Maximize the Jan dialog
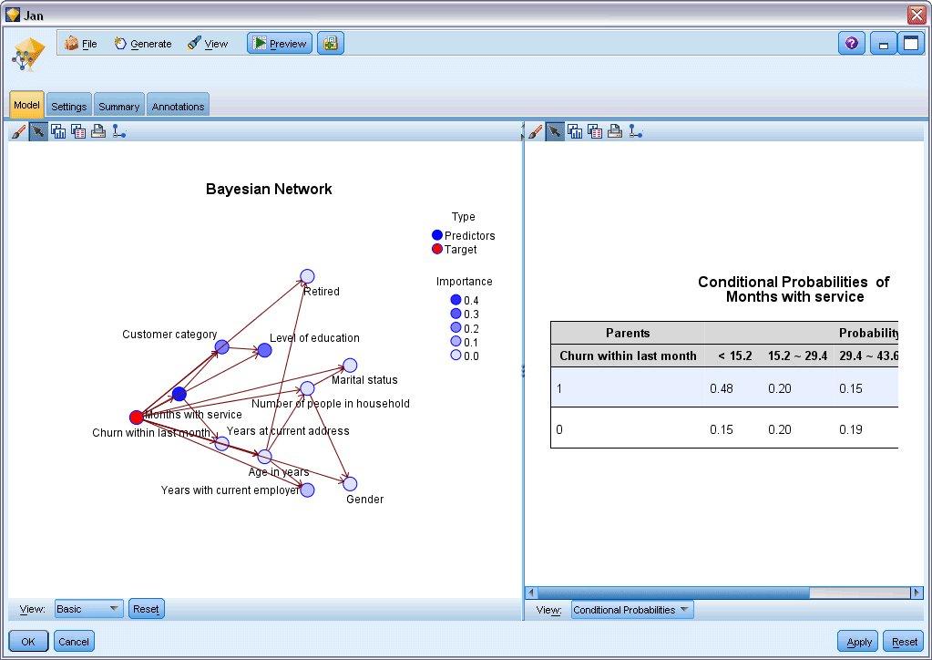The height and width of the screenshot is (660, 932). 911,44
